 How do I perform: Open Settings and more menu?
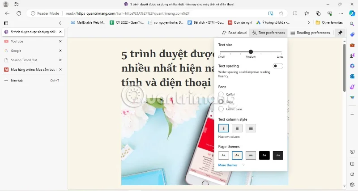(x=341, y=13)
